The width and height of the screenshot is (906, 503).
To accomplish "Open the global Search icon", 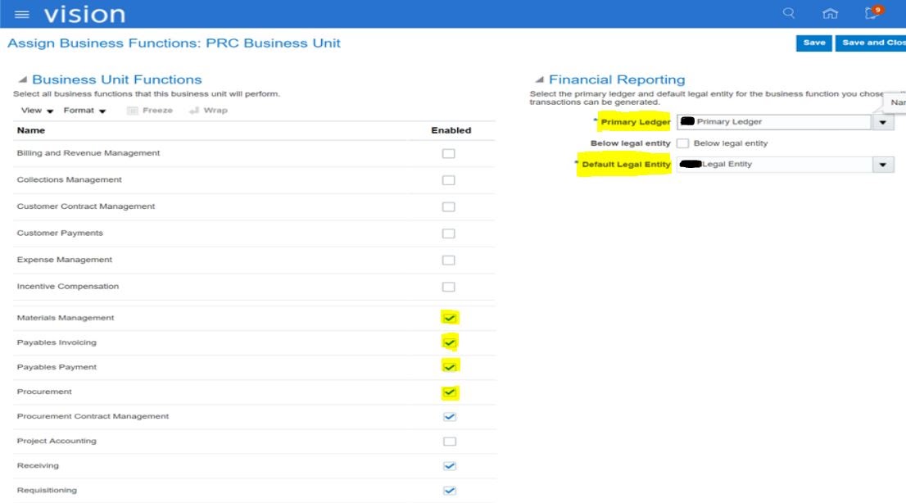I will (787, 13).
